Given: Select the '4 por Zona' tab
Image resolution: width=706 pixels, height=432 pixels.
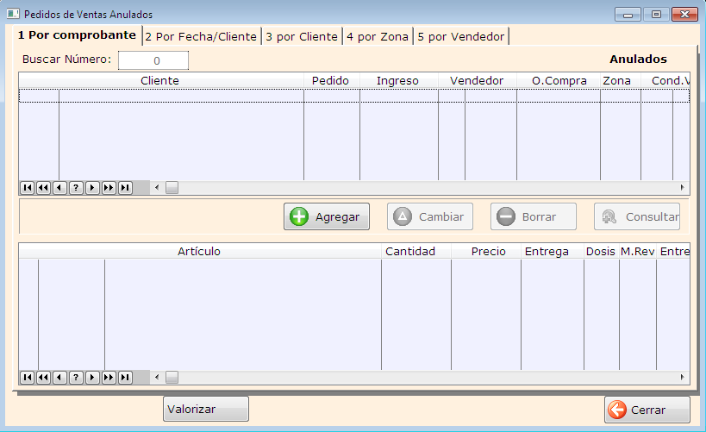Looking at the screenshot, I should point(378,36).
